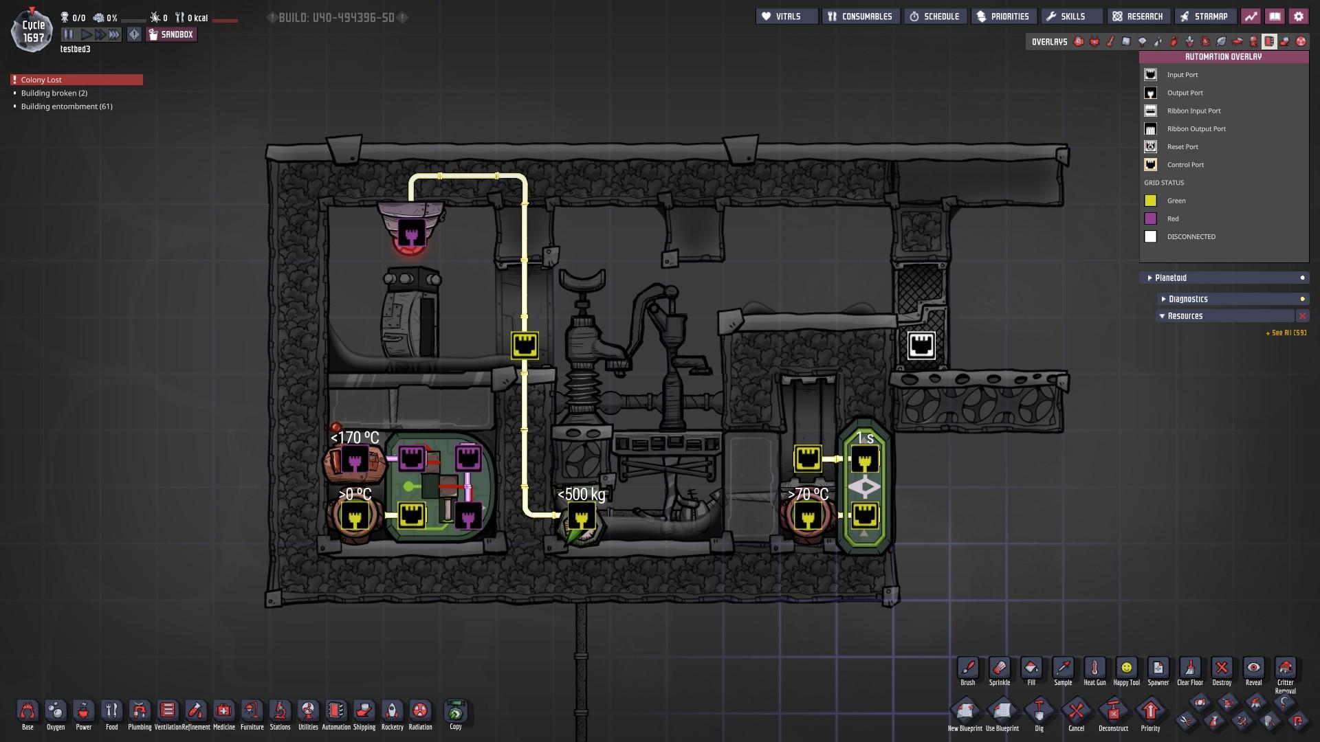Click the See All resources link
Viewport: 1320px width, 742px height.
[x=1286, y=333]
